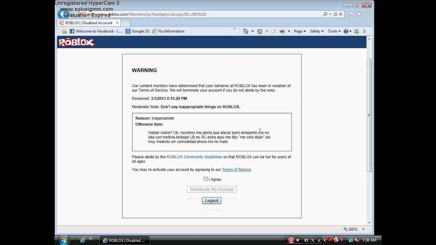
Task: Click the Logout button
Action: pos(212,200)
